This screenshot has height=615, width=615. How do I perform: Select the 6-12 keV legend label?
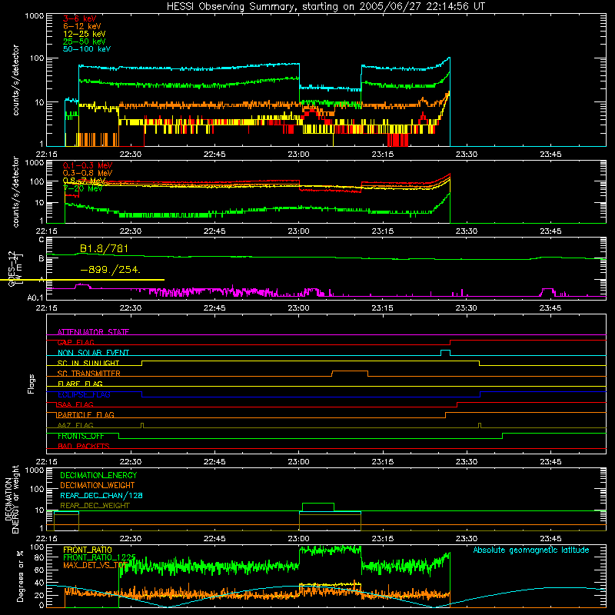pos(82,26)
